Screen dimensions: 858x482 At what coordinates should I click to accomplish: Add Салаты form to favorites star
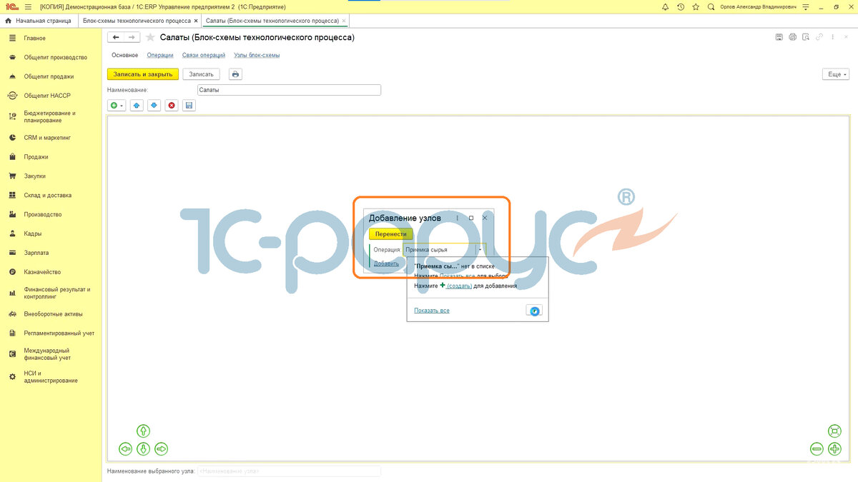coord(150,37)
